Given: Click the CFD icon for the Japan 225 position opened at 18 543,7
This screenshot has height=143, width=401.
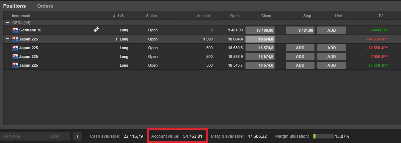Looking at the screenshot, I should tap(15, 65).
